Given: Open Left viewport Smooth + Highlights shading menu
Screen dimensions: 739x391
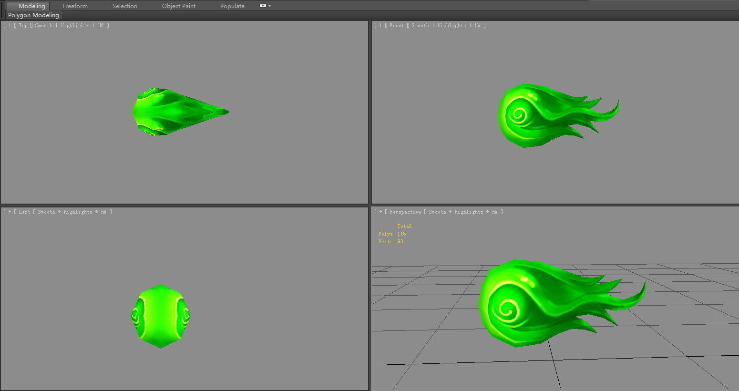Looking at the screenshot, I should click(72, 212).
